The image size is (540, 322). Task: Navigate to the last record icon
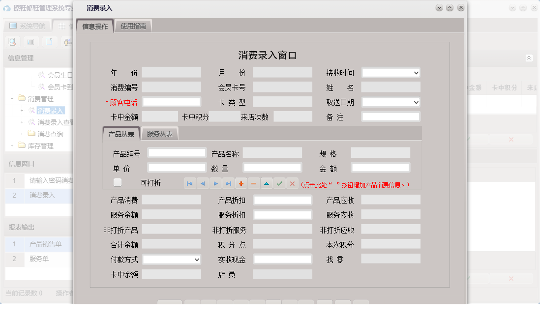click(228, 183)
